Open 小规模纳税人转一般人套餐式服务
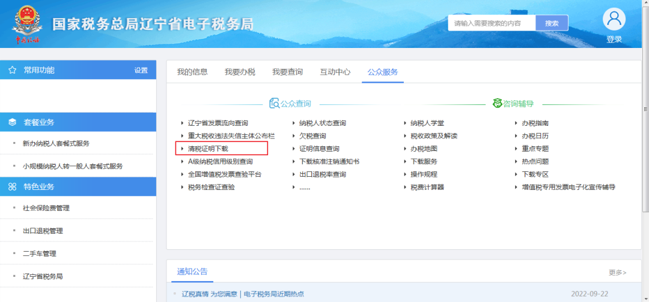Screen dimensions: 649x302 73,166
